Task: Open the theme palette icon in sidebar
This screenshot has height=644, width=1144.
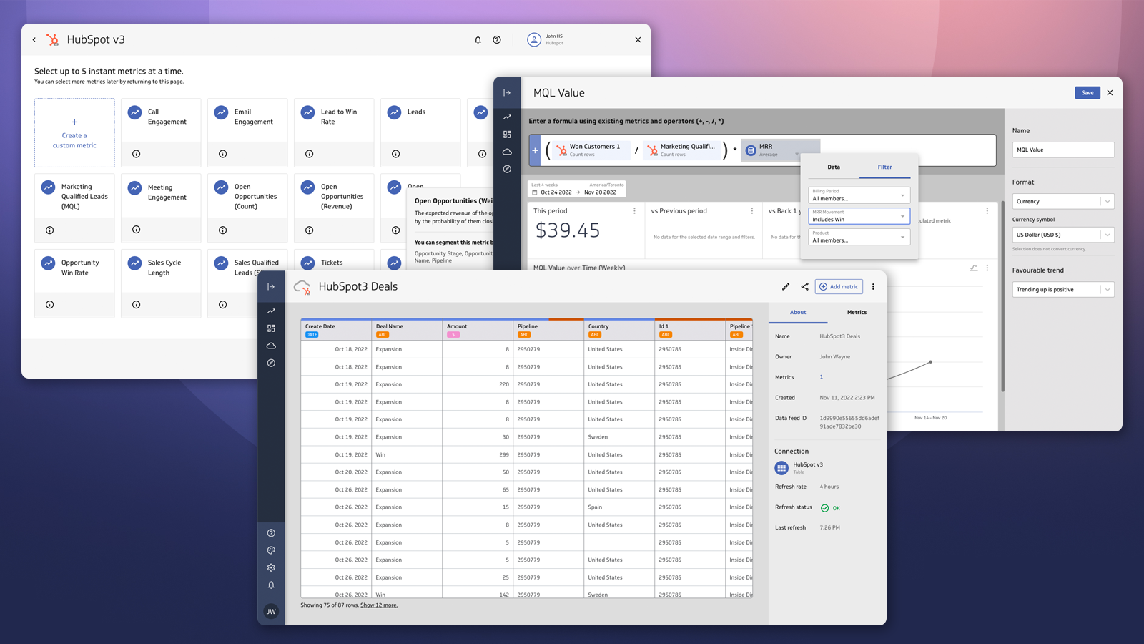Action: 271,550
